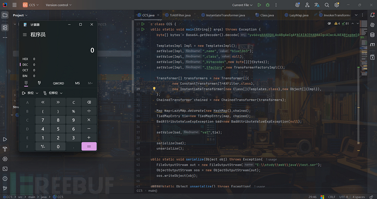
Task: Open the bottom right sidebar tool icon
Action: pos(372,57)
